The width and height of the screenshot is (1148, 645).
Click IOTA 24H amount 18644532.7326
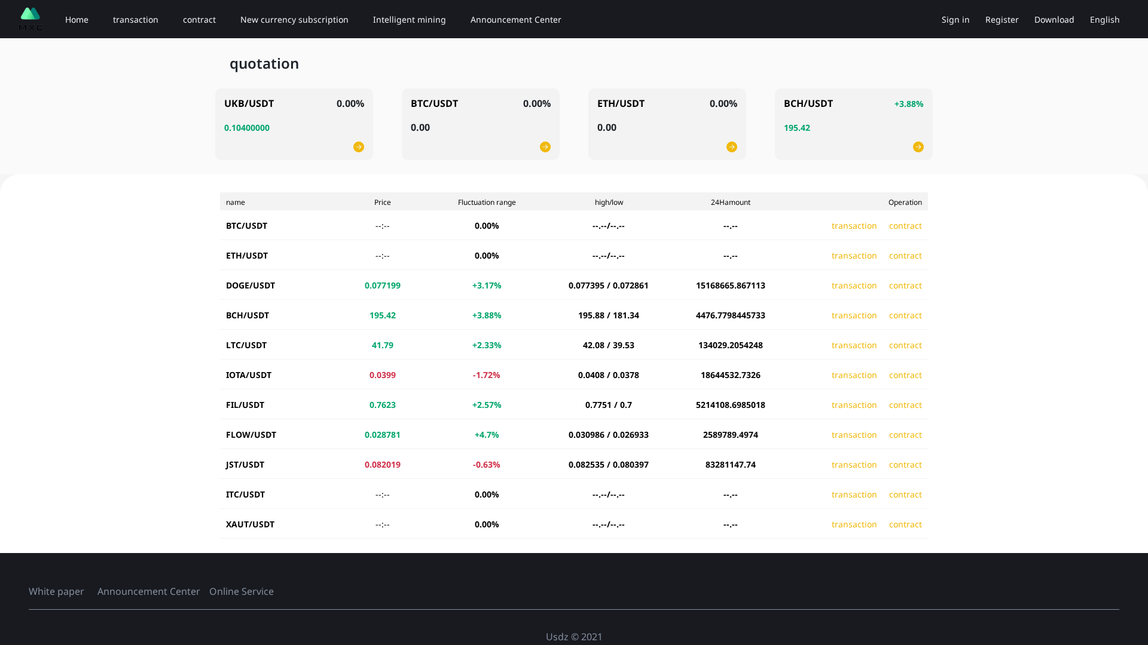point(731,375)
